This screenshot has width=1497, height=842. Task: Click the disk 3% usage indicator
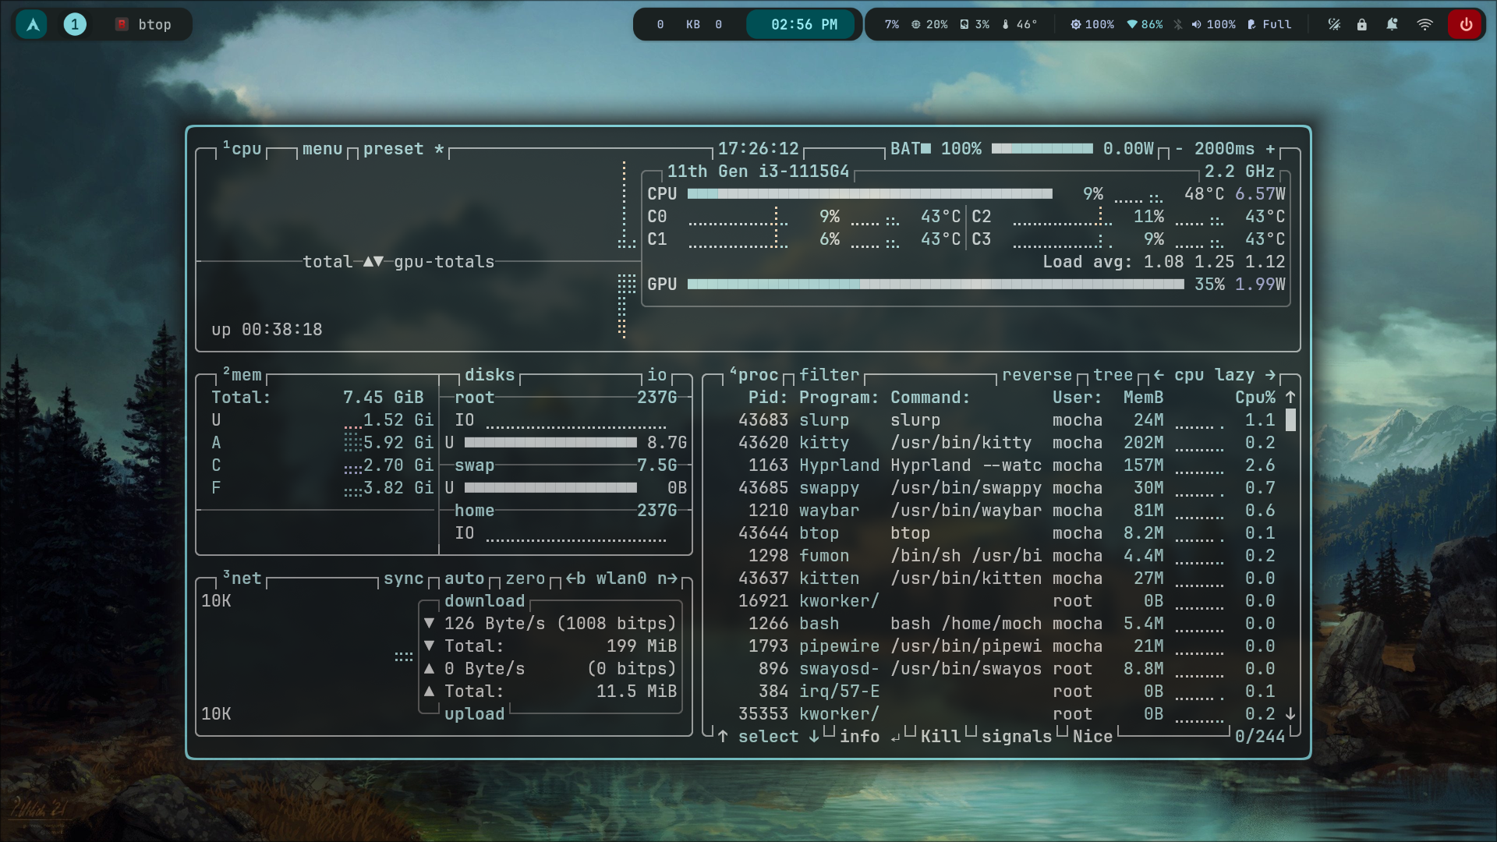point(975,24)
